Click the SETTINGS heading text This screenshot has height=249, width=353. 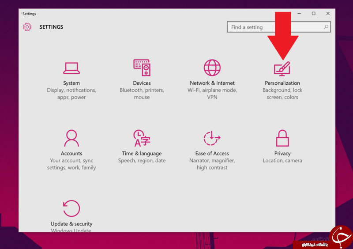(x=51, y=27)
